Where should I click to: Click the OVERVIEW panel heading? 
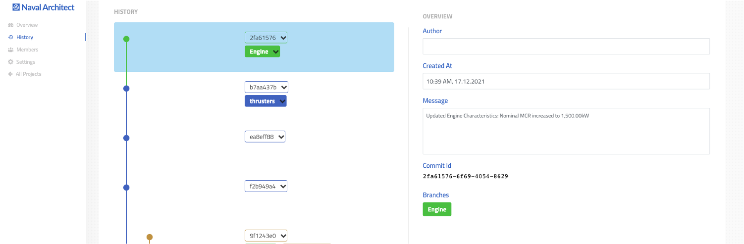click(x=437, y=16)
